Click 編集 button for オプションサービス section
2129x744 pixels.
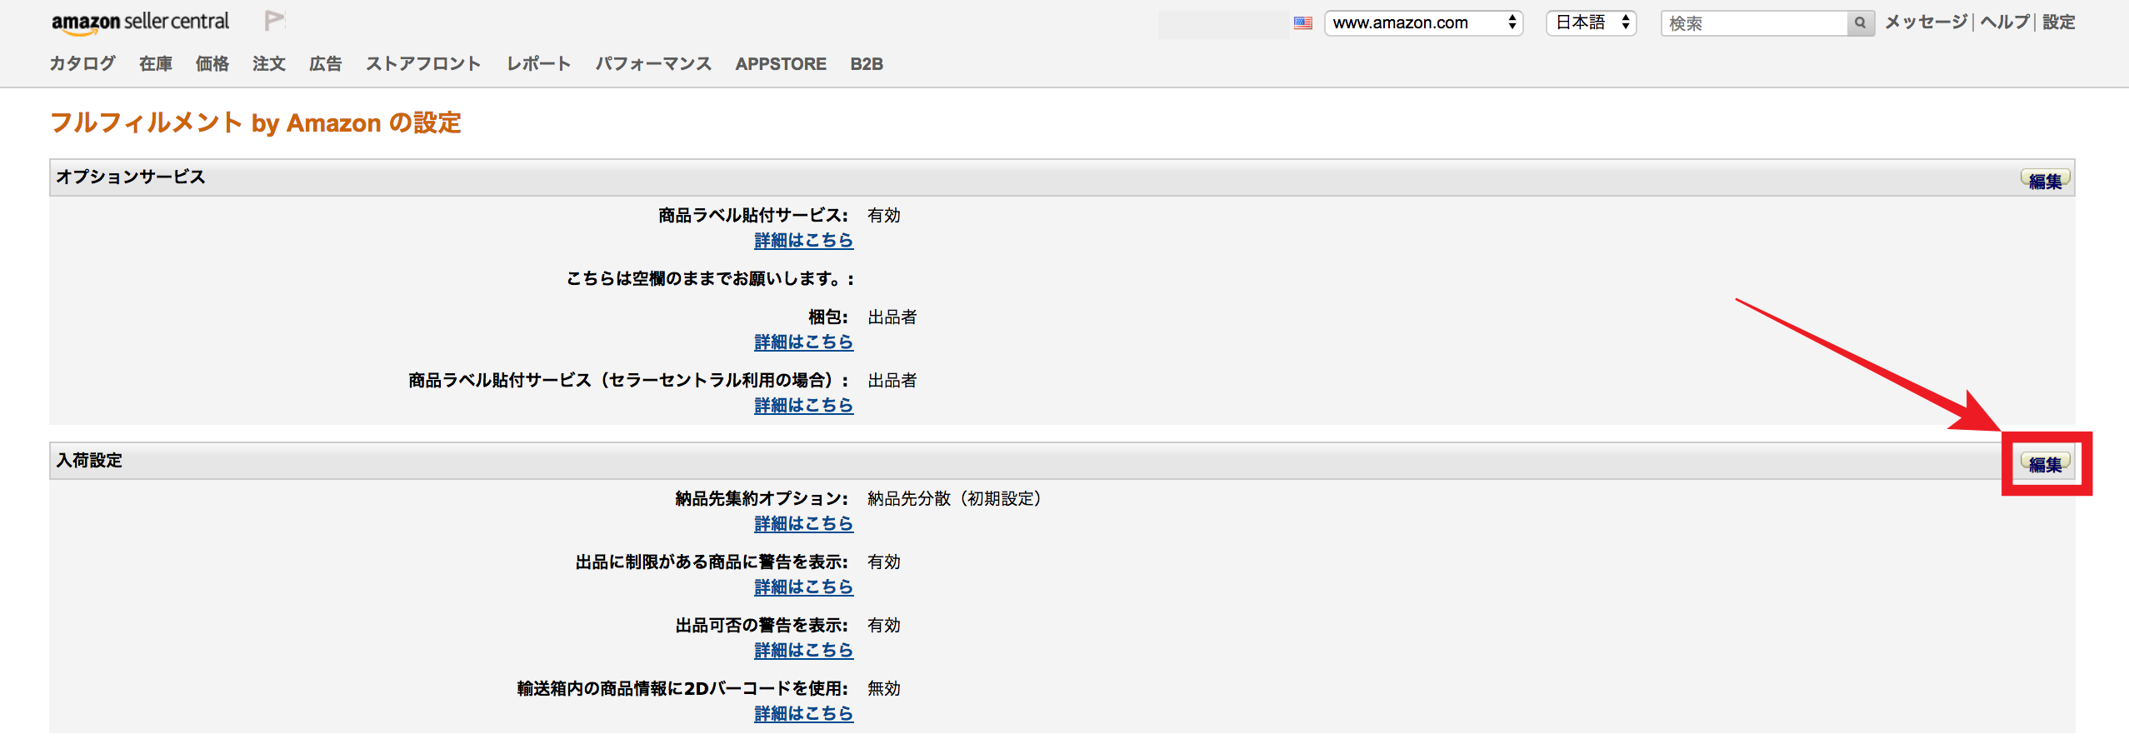click(x=2045, y=180)
